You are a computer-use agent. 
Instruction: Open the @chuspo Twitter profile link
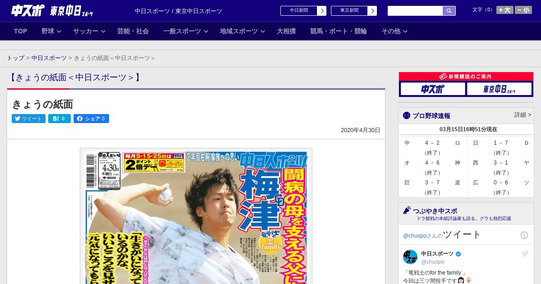pyautogui.click(x=414, y=236)
